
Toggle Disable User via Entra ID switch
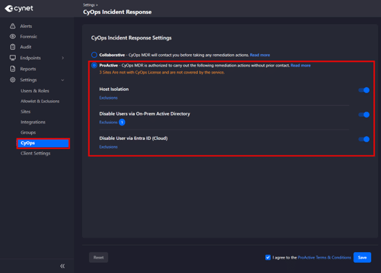click(364, 139)
